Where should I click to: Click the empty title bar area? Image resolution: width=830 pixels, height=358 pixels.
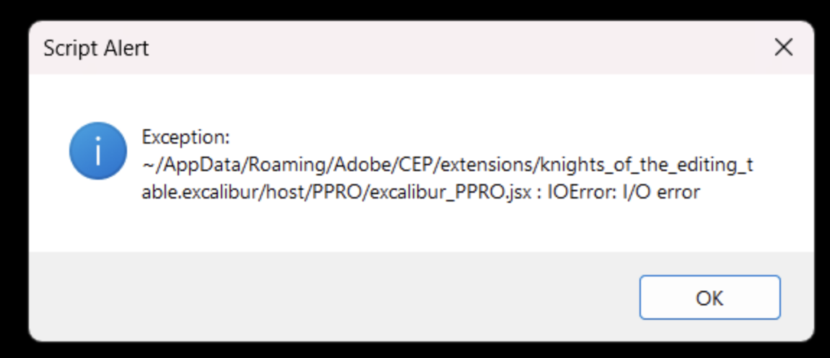tap(433, 48)
